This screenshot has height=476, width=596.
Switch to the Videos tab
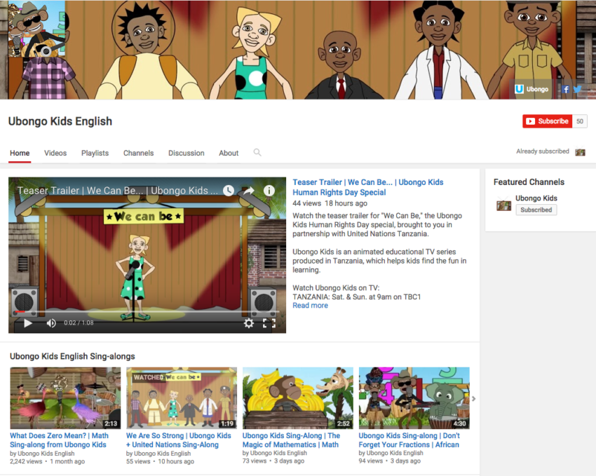coord(55,153)
